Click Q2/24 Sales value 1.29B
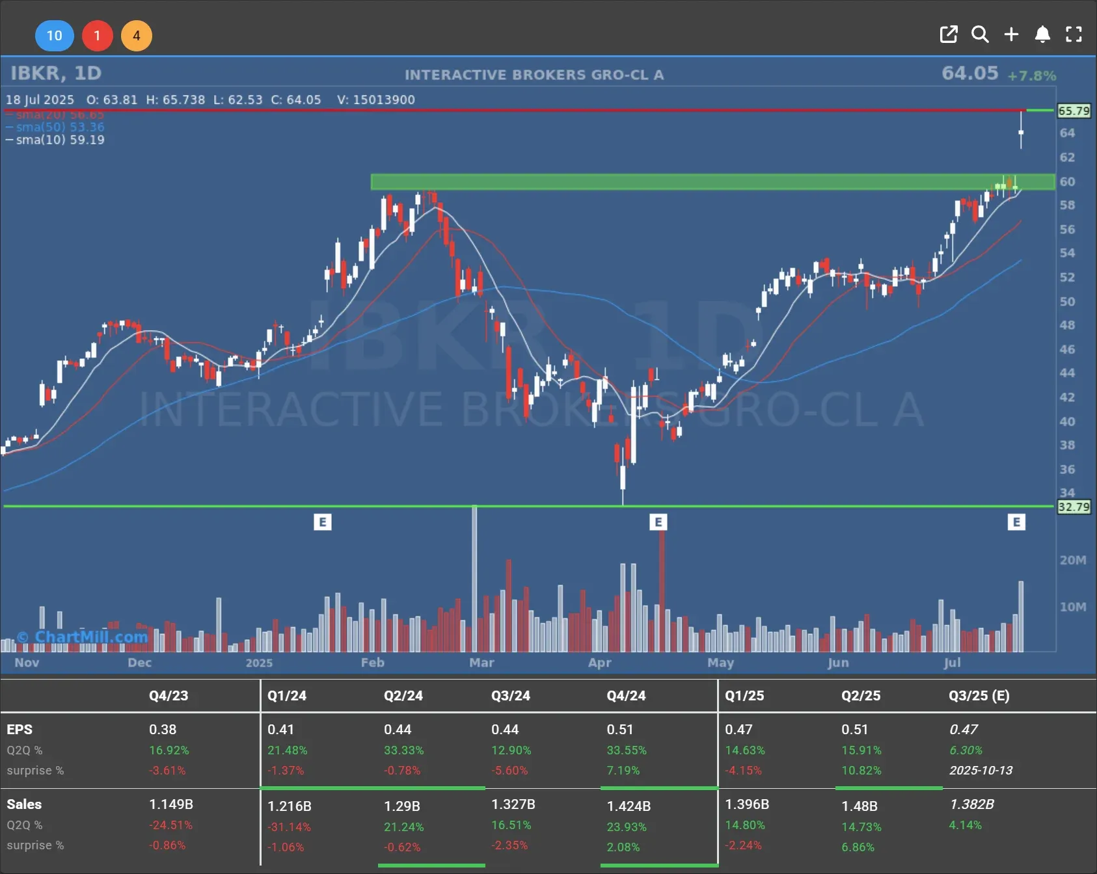1097x874 pixels. coord(402,806)
